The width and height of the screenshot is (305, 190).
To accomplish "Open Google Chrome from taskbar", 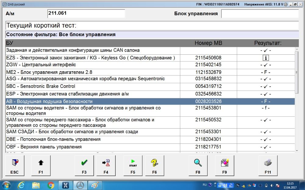I will click(x=51, y=185).
